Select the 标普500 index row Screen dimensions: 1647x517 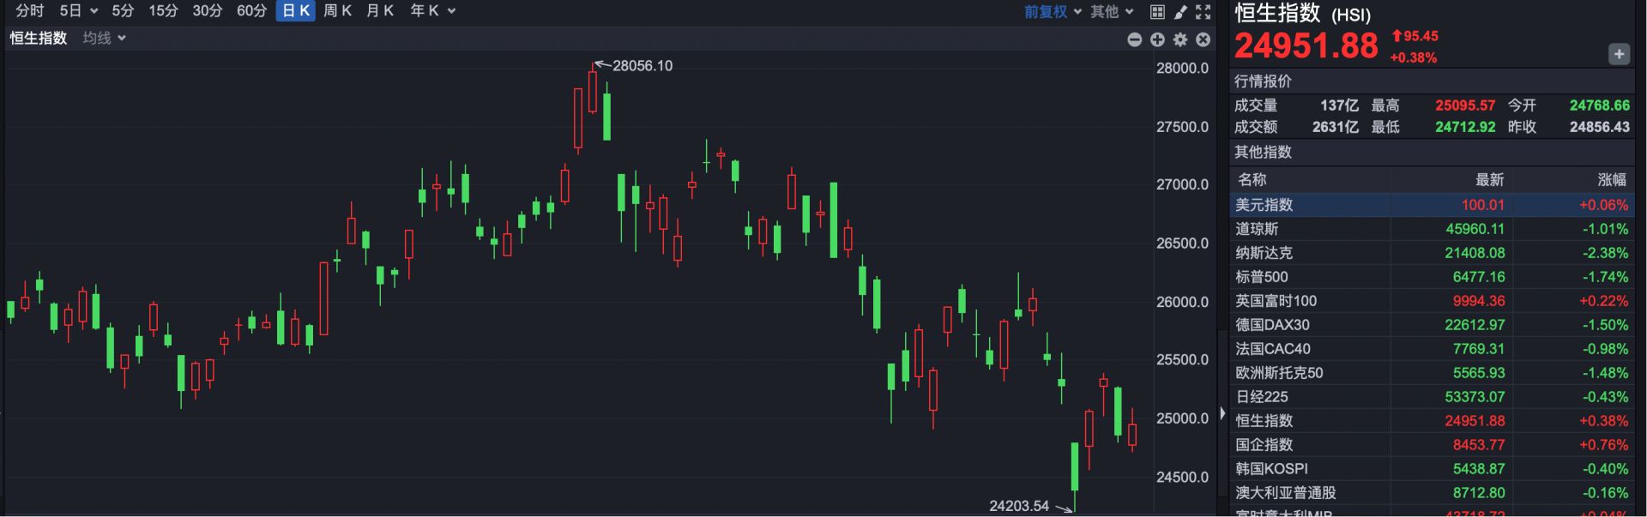(1432, 277)
